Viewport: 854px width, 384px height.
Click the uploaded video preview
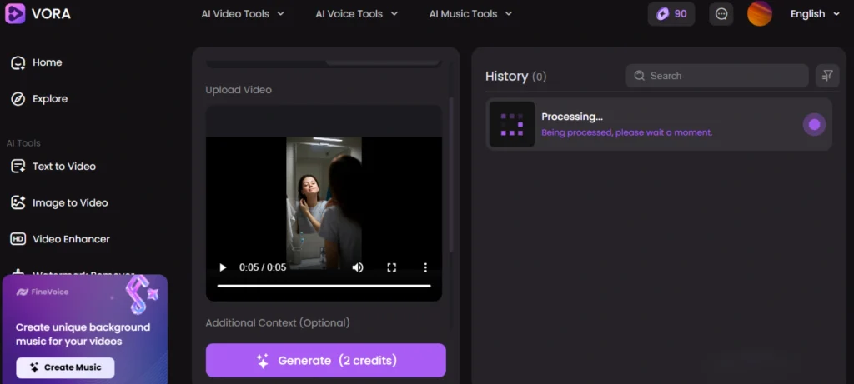[324, 203]
